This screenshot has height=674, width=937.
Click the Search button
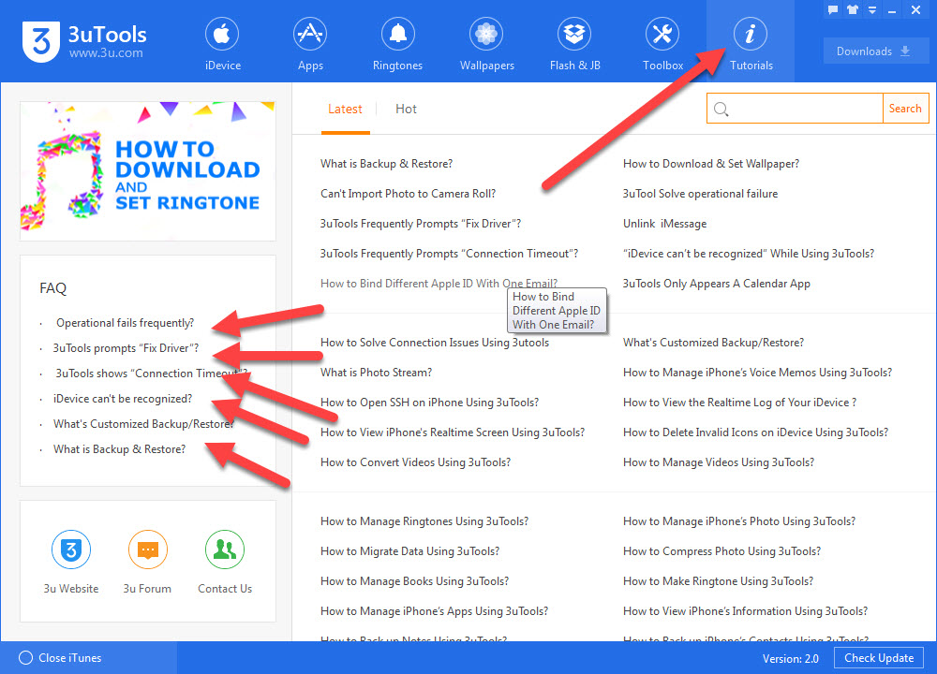pyautogui.click(x=905, y=108)
